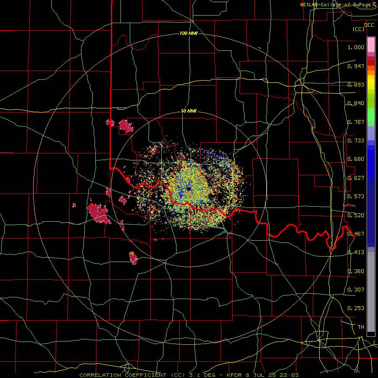The image size is (378, 378).
Task: Click the 0.253 scale value
Action: click(x=356, y=308)
